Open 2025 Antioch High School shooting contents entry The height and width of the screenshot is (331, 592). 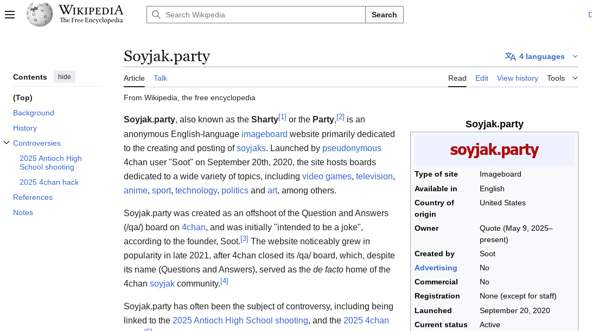click(x=50, y=163)
